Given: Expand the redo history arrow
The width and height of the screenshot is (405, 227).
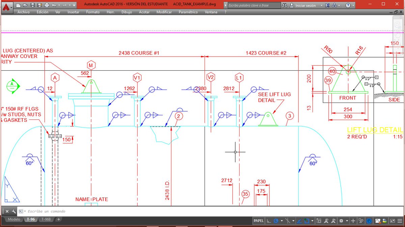Looking at the screenshot, I should [70, 5].
